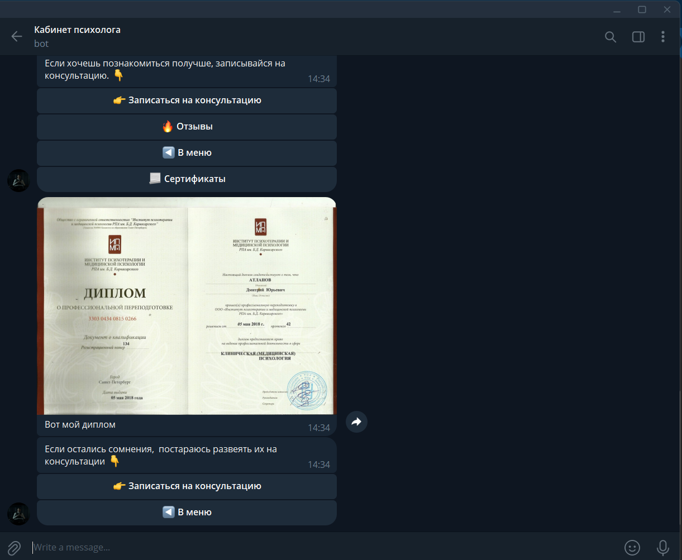Forward the diploma message with the share arrow
The height and width of the screenshot is (560, 682).
[x=356, y=422]
